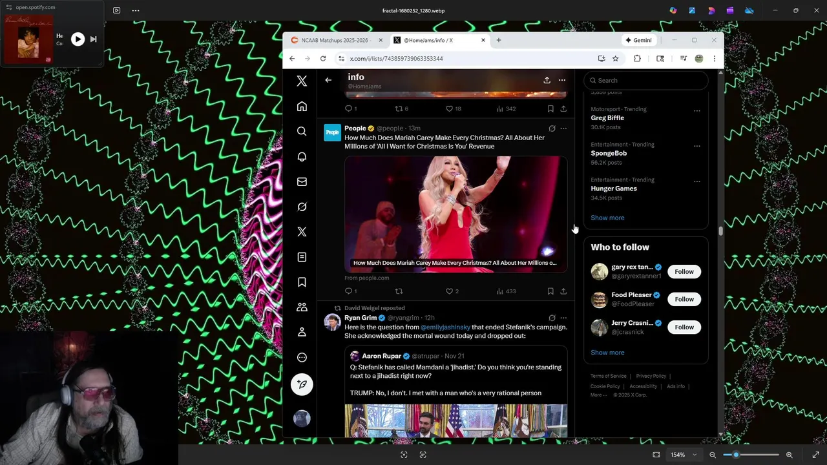The image size is (827, 465).
Task: Open a new browser tab
Action: click(x=498, y=40)
